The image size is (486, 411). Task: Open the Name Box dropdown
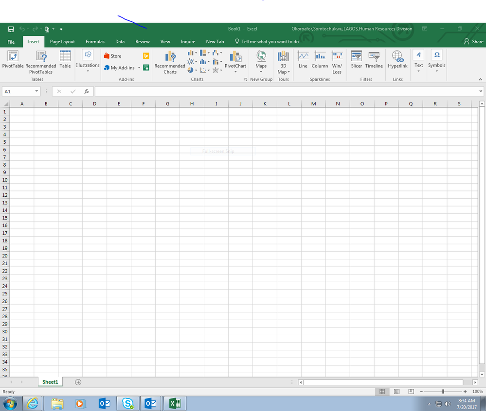click(36, 91)
